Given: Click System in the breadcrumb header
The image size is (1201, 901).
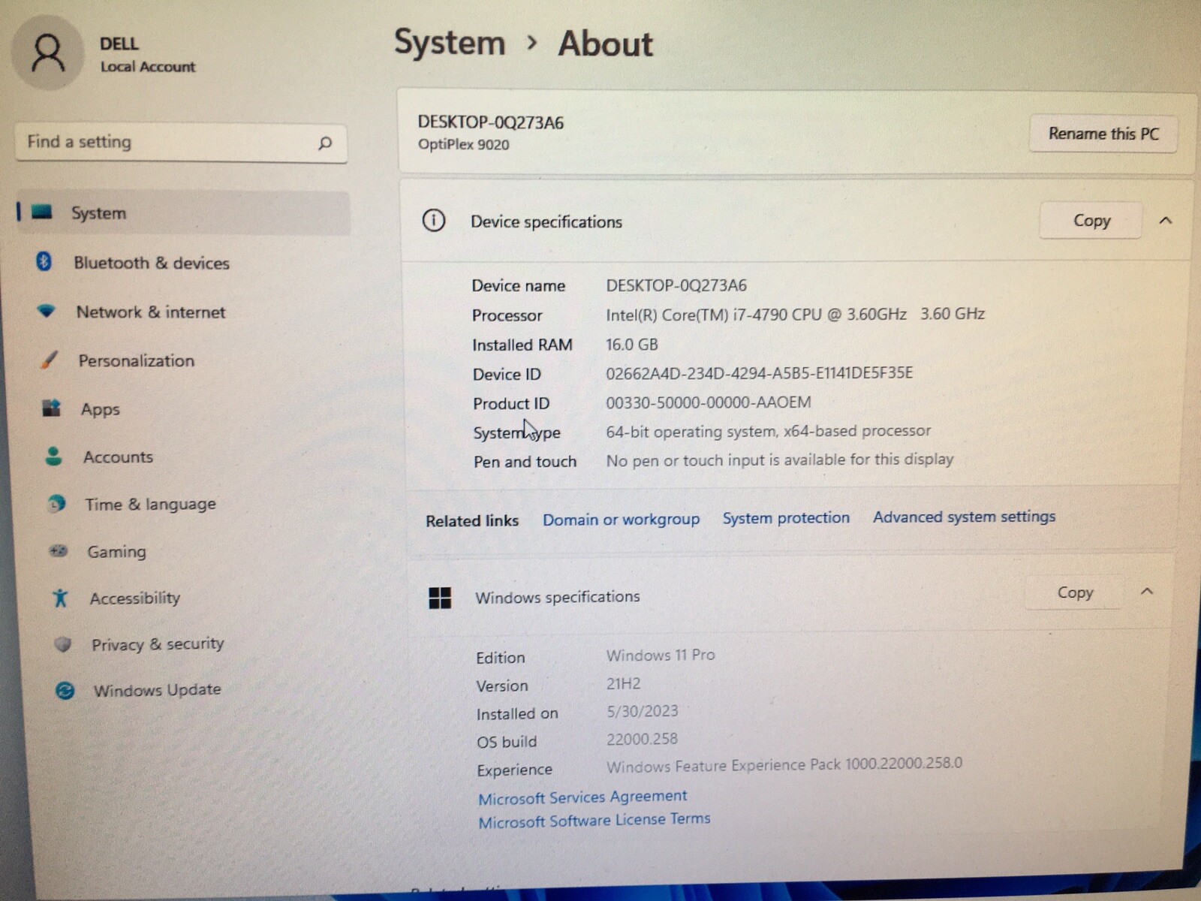Looking at the screenshot, I should click(450, 43).
